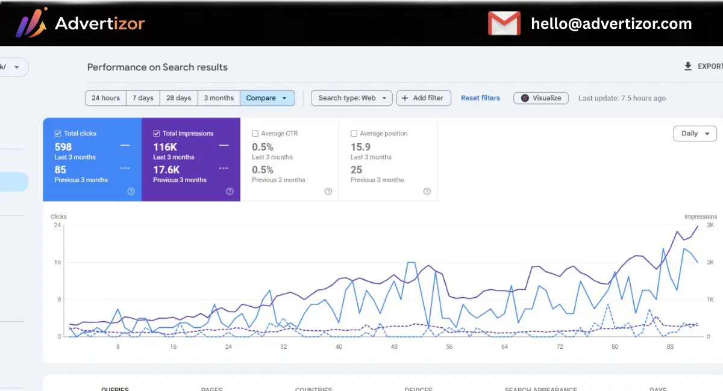This screenshot has width=723, height=391.
Task: Click the Export download icon
Action: tap(687, 67)
